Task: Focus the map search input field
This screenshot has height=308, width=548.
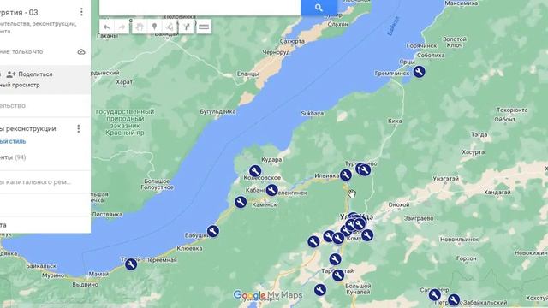Action: (x=200, y=8)
